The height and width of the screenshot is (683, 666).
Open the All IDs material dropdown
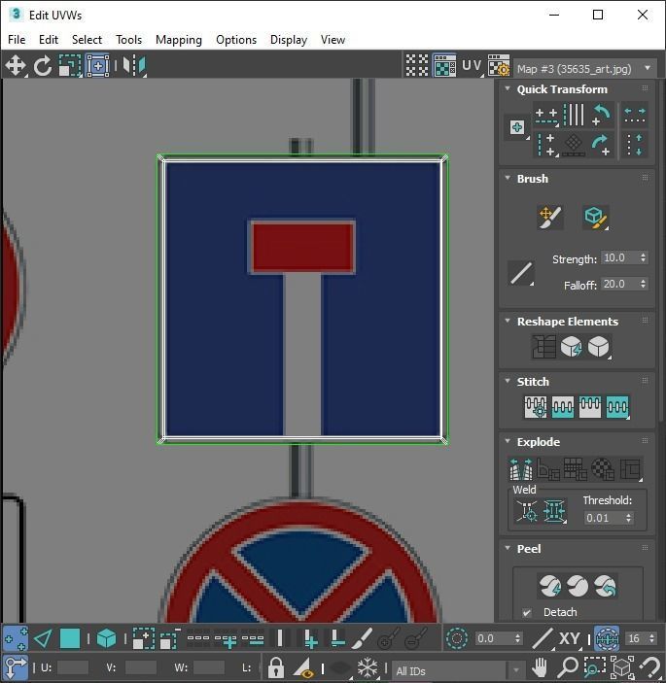pyautogui.click(x=459, y=670)
